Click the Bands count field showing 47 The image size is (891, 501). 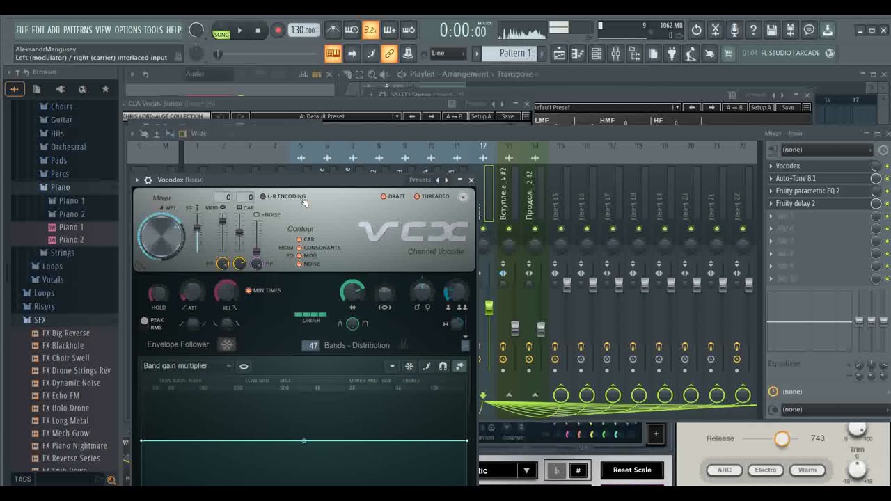[310, 345]
